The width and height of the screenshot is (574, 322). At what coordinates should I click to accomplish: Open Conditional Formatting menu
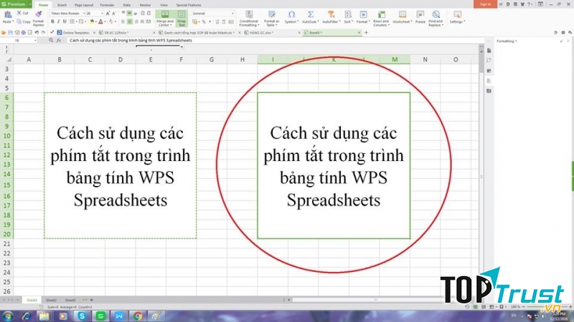(x=249, y=19)
